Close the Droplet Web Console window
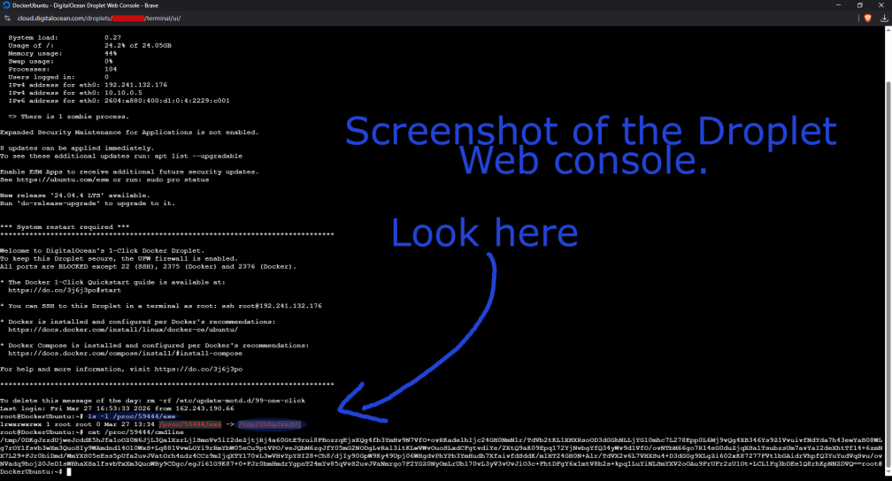 pos(881,5)
